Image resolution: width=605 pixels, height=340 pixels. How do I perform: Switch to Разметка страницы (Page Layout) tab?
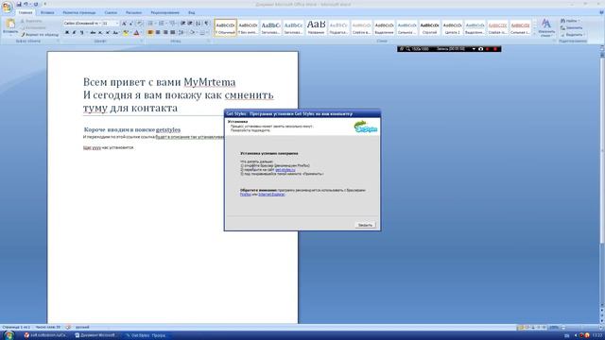click(79, 12)
